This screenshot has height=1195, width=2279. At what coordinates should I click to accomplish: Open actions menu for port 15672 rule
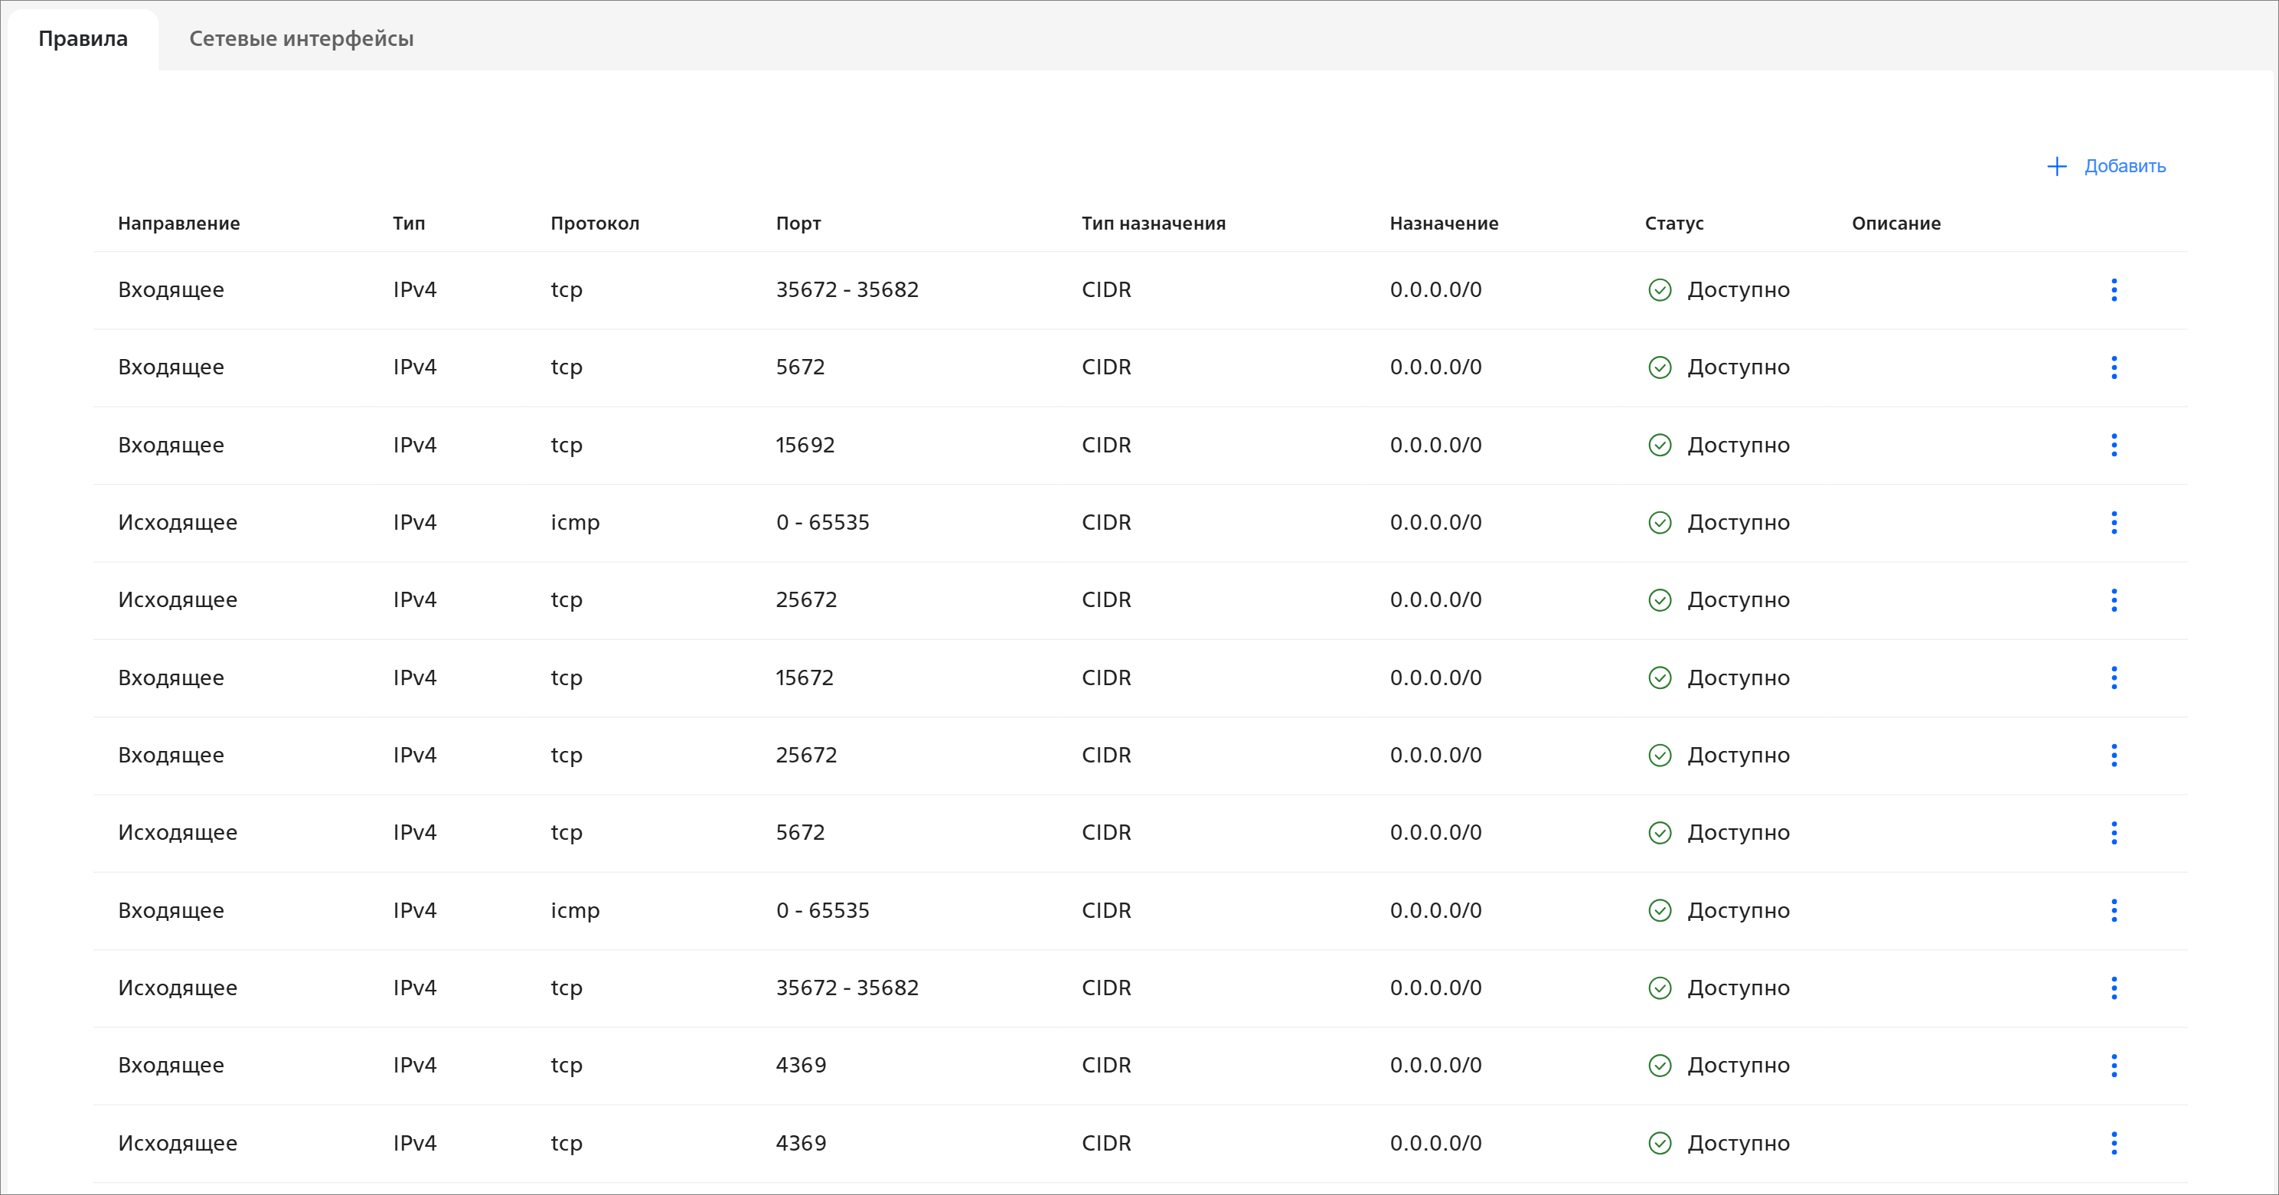click(x=2114, y=677)
